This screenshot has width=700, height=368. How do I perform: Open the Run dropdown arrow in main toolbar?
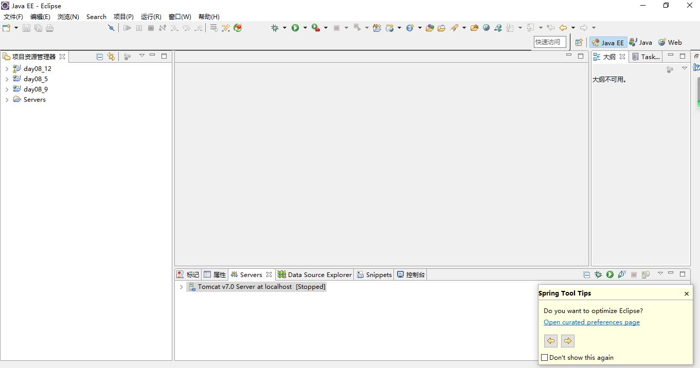(x=305, y=28)
